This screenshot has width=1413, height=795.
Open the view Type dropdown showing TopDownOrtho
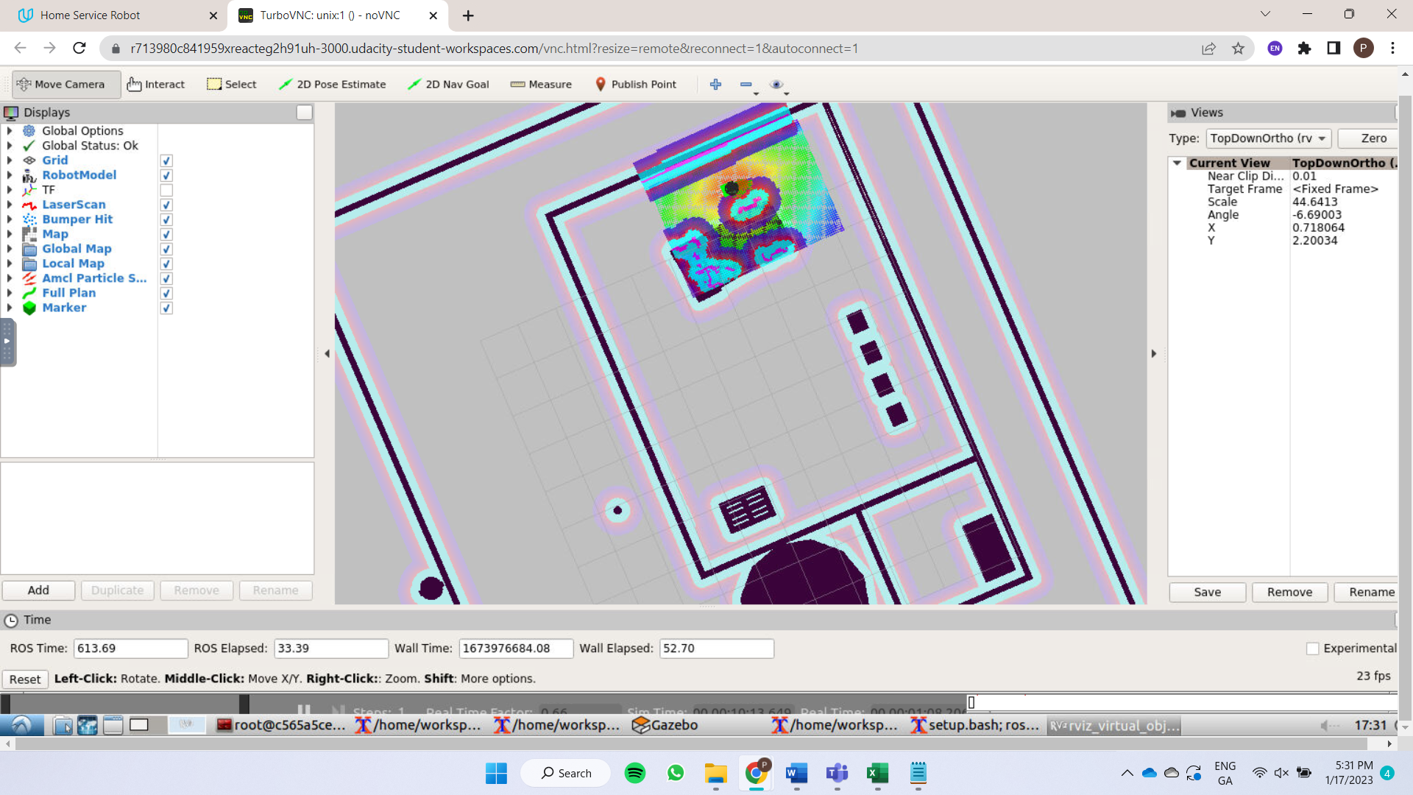click(x=1267, y=138)
